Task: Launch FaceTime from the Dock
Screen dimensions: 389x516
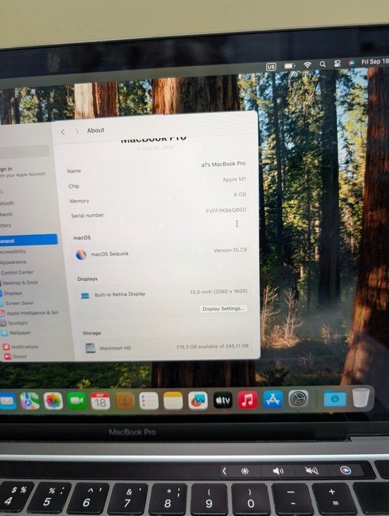Action: pyautogui.click(x=76, y=401)
